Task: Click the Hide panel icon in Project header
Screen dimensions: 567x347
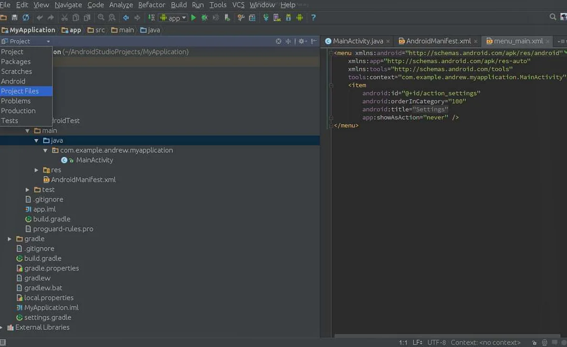Action: (314, 41)
